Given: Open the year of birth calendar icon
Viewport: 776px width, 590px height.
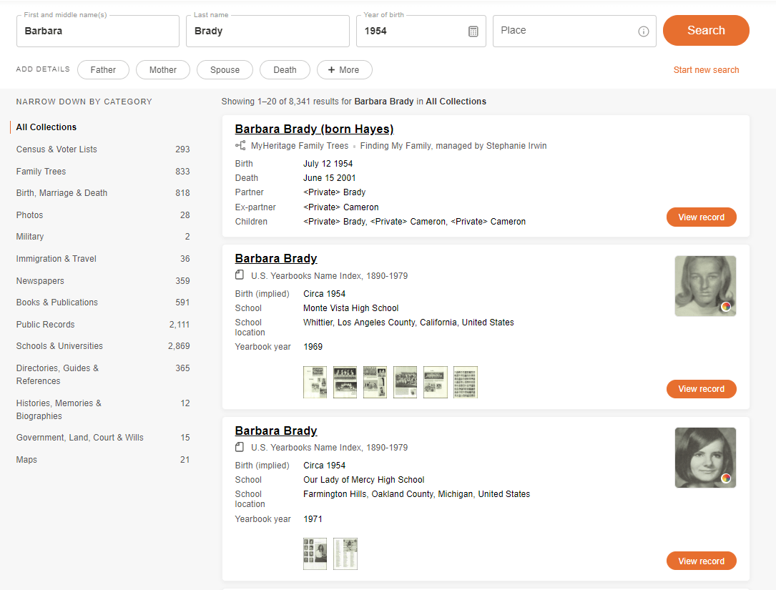Looking at the screenshot, I should point(473,31).
